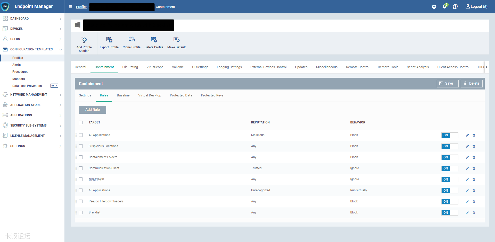Expand the SECURITY SUB-SYSTEMS menu
Image resolution: width=495 pixels, height=242 pixels.
point(32,126)
